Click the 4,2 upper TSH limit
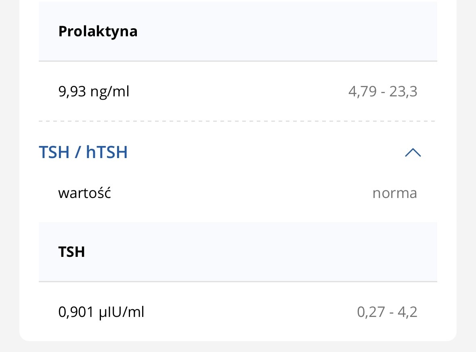476x352 pixels. 407,312
